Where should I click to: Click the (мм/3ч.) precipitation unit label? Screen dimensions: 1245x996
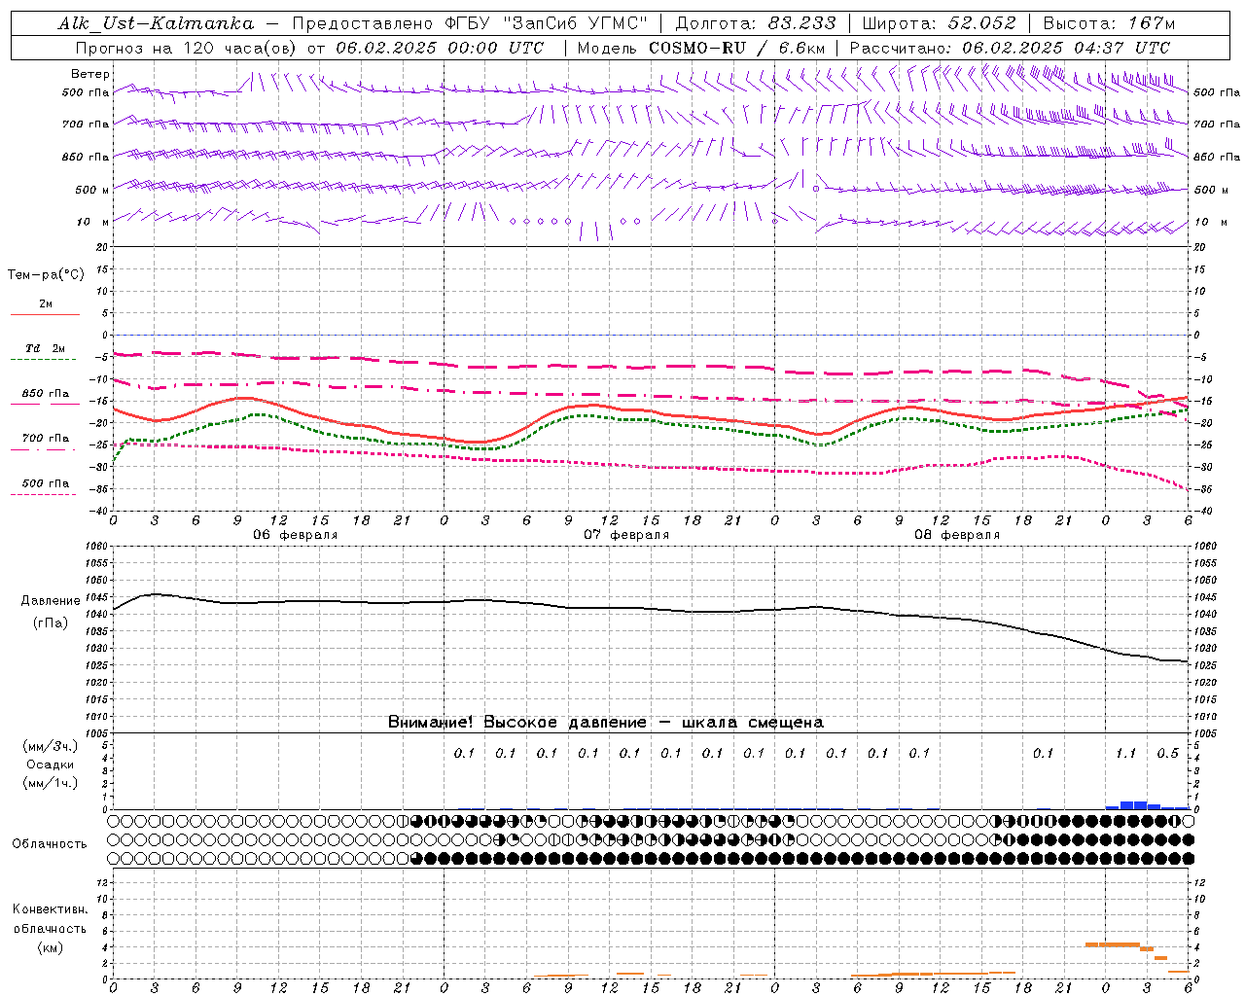pyautogui.click(x=51, y=746)
